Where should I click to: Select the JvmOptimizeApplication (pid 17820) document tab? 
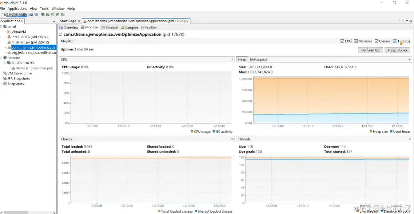click(136, 21)
